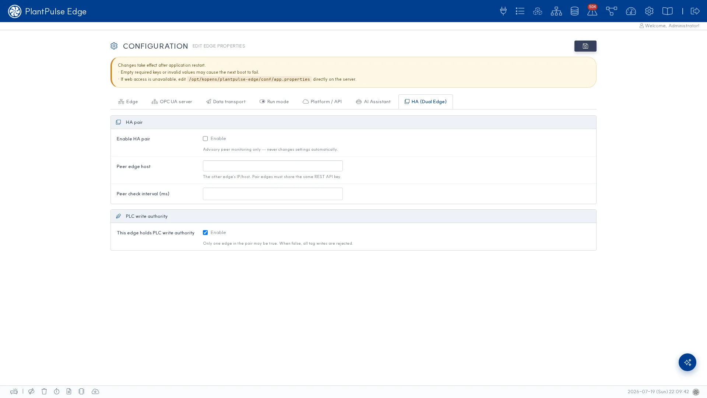Click the 'Enable HA pair' label
Screen dimensions: 707x398
(133, 139)
